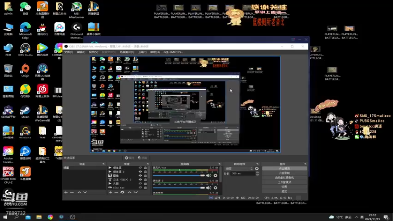Open the first mixer channel gear settings
The width and height of the screenshot is (393, 221).
215,176
